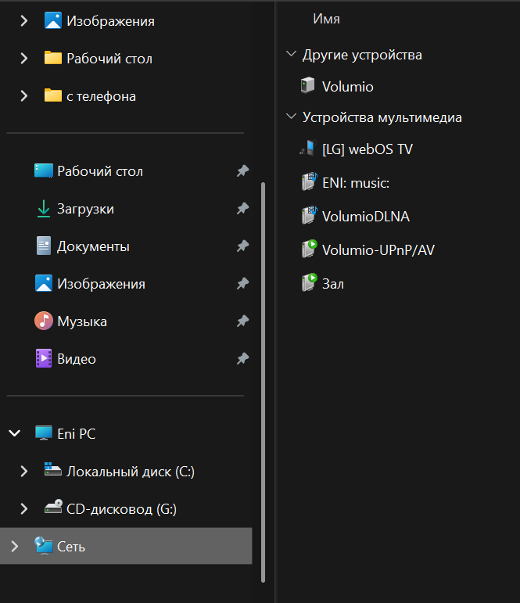This screenshot has width=520, height=603.
Task: Collapse the Другие устройства group
Action: click(292, 55)
